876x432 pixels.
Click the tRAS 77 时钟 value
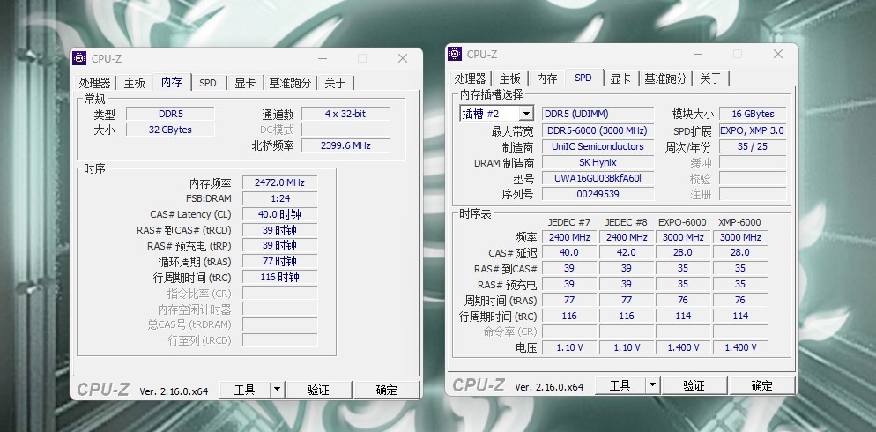tap(280, 262)
